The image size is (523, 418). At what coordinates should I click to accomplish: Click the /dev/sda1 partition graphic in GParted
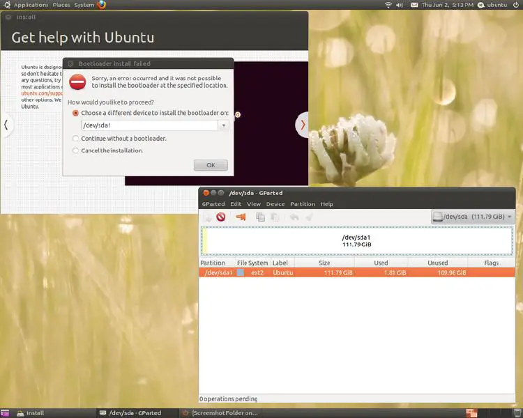coord(356,240)
